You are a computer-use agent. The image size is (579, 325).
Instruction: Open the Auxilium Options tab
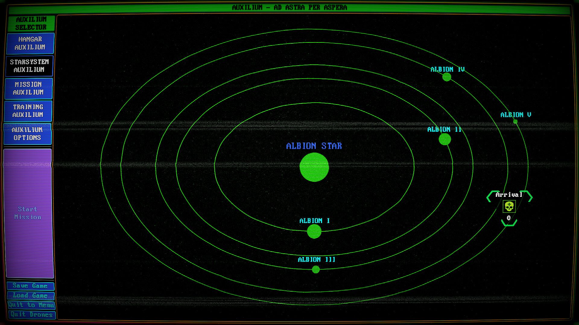click(27, 134)
